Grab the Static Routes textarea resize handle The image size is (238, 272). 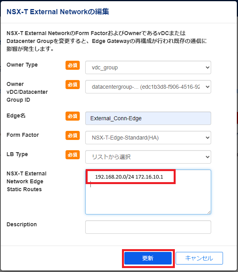209,212
